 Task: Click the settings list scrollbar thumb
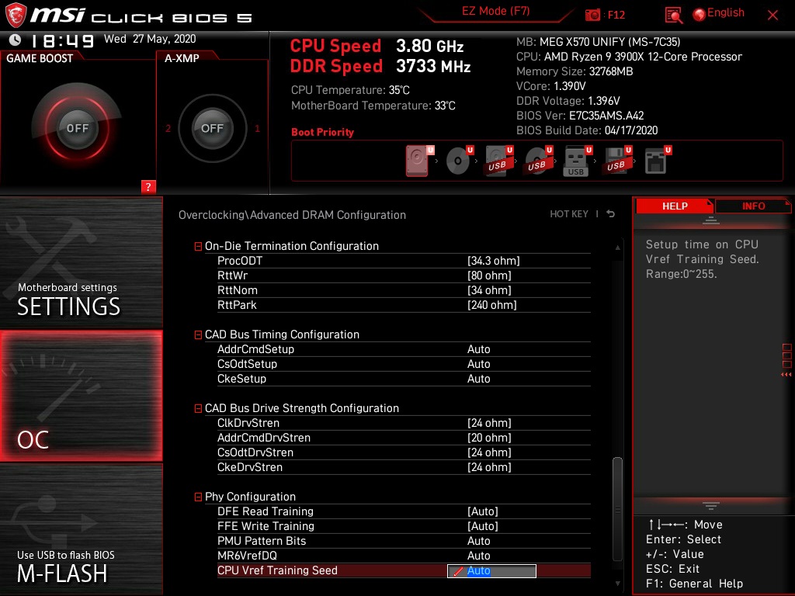[x=617, y=508]
